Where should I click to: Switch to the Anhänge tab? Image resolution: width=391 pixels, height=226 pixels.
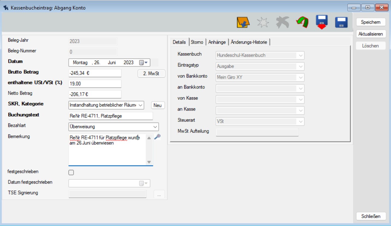217,42
